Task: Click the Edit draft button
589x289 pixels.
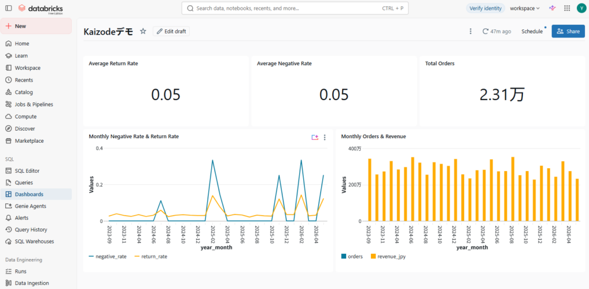Action: (x=171, y=31)
